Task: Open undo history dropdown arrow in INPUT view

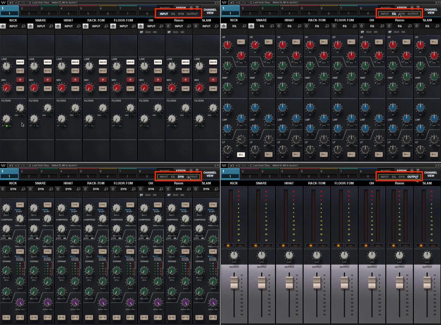Action: 16,3
